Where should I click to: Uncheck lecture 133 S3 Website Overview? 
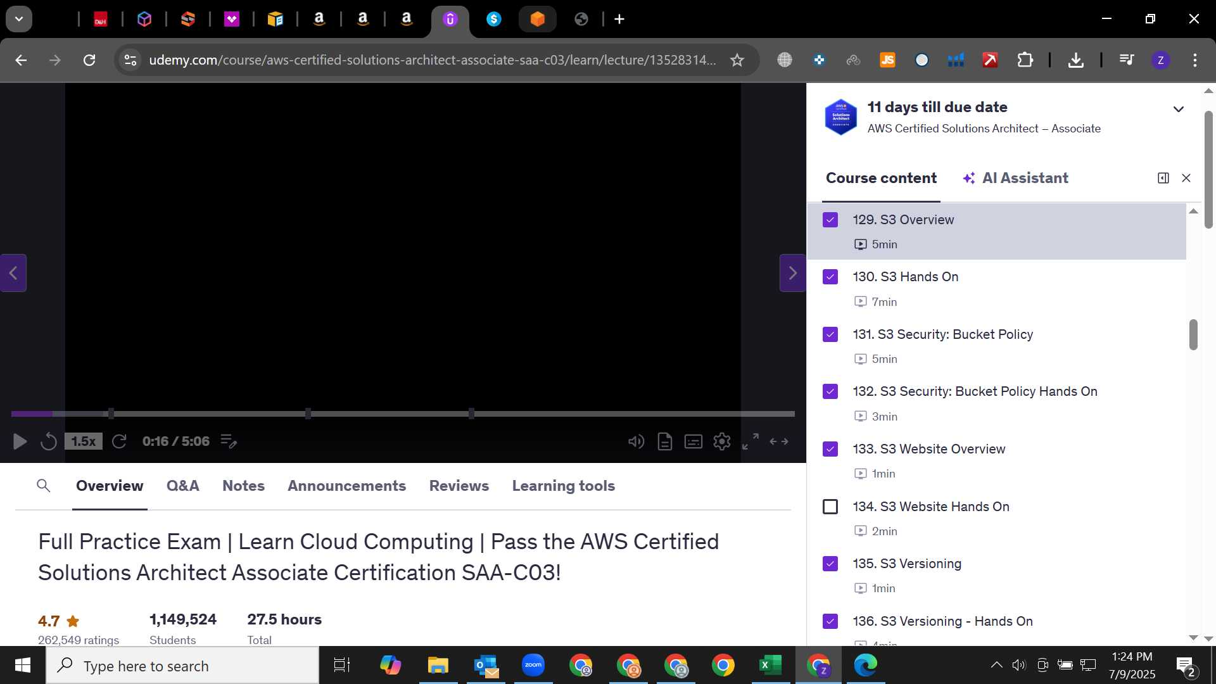[830, 449]
